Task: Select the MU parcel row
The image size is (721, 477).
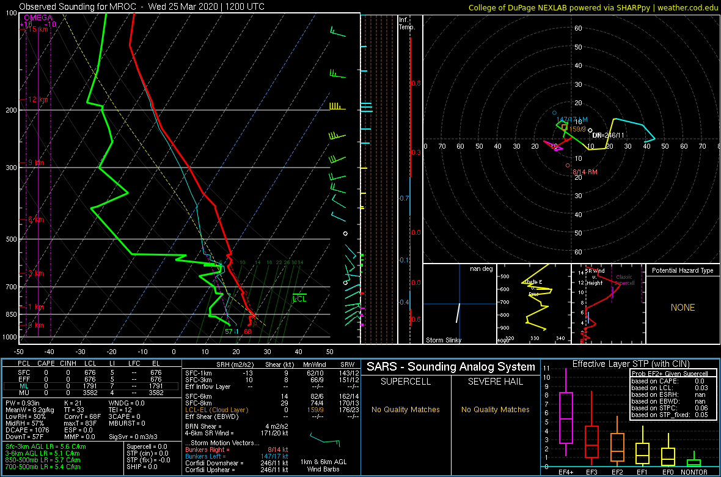Action: [91, 393]
